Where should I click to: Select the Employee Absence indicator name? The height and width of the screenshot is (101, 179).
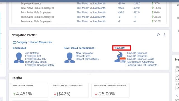[x=31, y=3]
